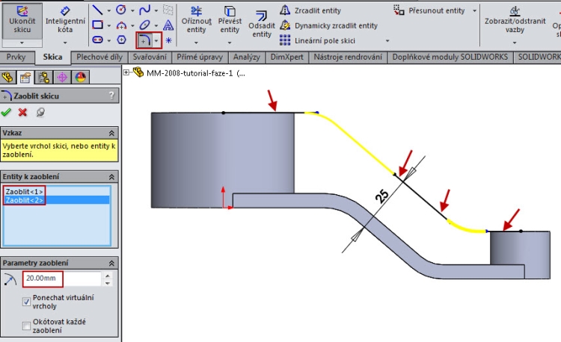Switch to Svařování tab
Screen dimensions: 561x342
pos(150,57)
